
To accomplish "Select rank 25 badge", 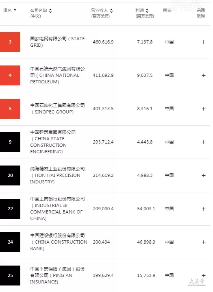I will (10, 275).
